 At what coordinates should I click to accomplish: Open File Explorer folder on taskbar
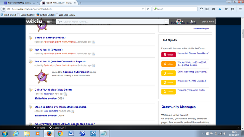(x=27, y=134)
